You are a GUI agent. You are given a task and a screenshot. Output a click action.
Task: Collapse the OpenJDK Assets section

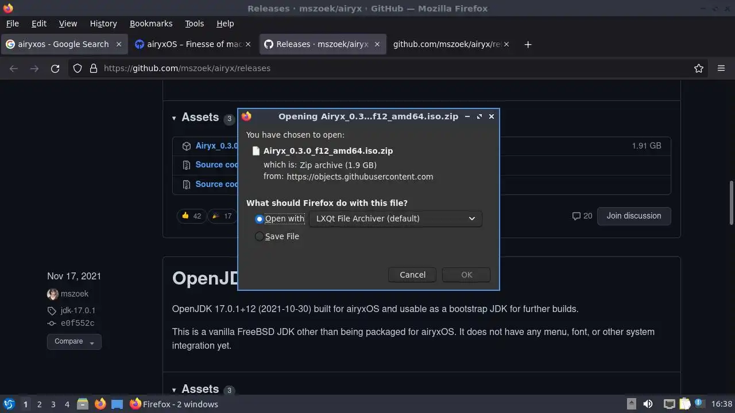pos(174,390)
